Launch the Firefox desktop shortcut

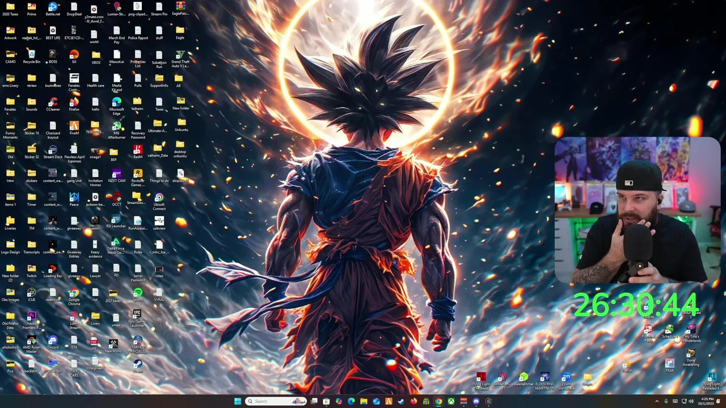coord(74,104)
